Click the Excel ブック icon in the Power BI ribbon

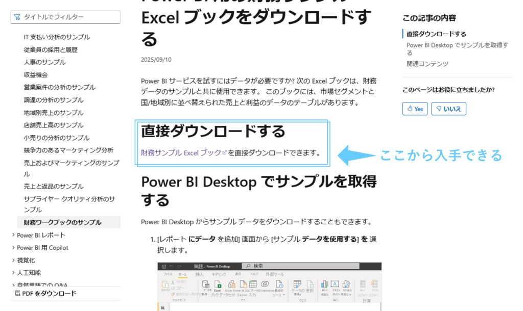[x=217, y=284]
